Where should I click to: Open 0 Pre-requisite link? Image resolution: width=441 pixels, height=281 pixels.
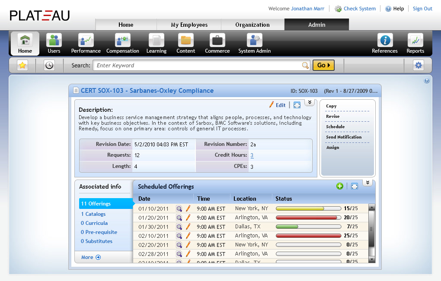99,232
